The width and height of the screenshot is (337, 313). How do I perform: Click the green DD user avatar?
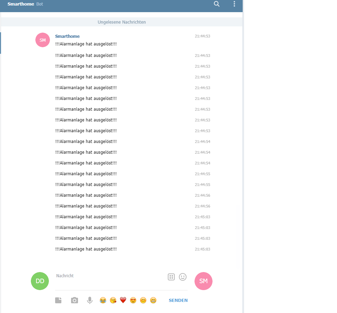pyautogui.click(x=40, y=281)
